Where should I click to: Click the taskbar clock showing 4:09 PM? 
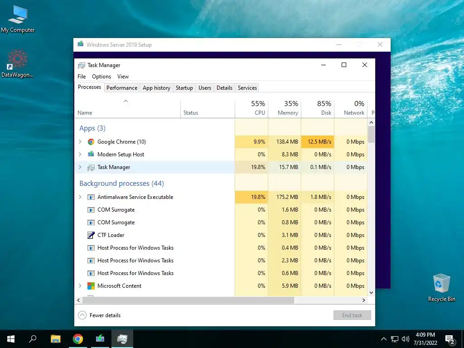(425, 339)
